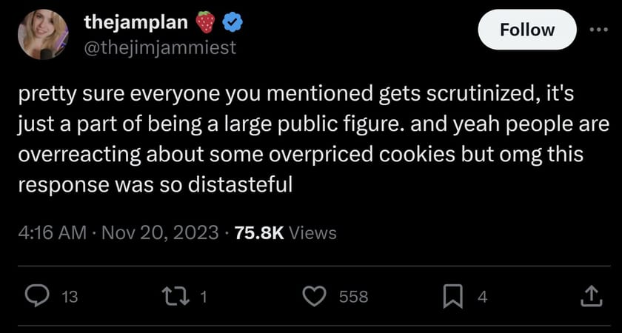Click the 558 likes count
This screenshot has height=333, width=622.
pyautogui.click(x=353, y=297)
